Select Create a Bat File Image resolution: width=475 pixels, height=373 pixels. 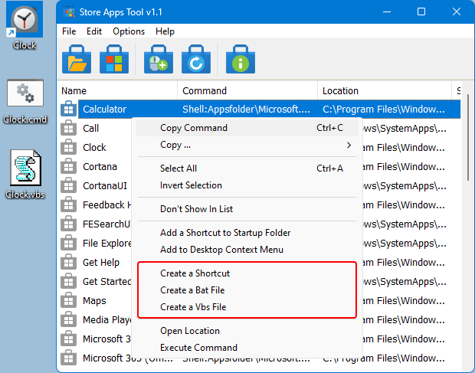[192, 290]
